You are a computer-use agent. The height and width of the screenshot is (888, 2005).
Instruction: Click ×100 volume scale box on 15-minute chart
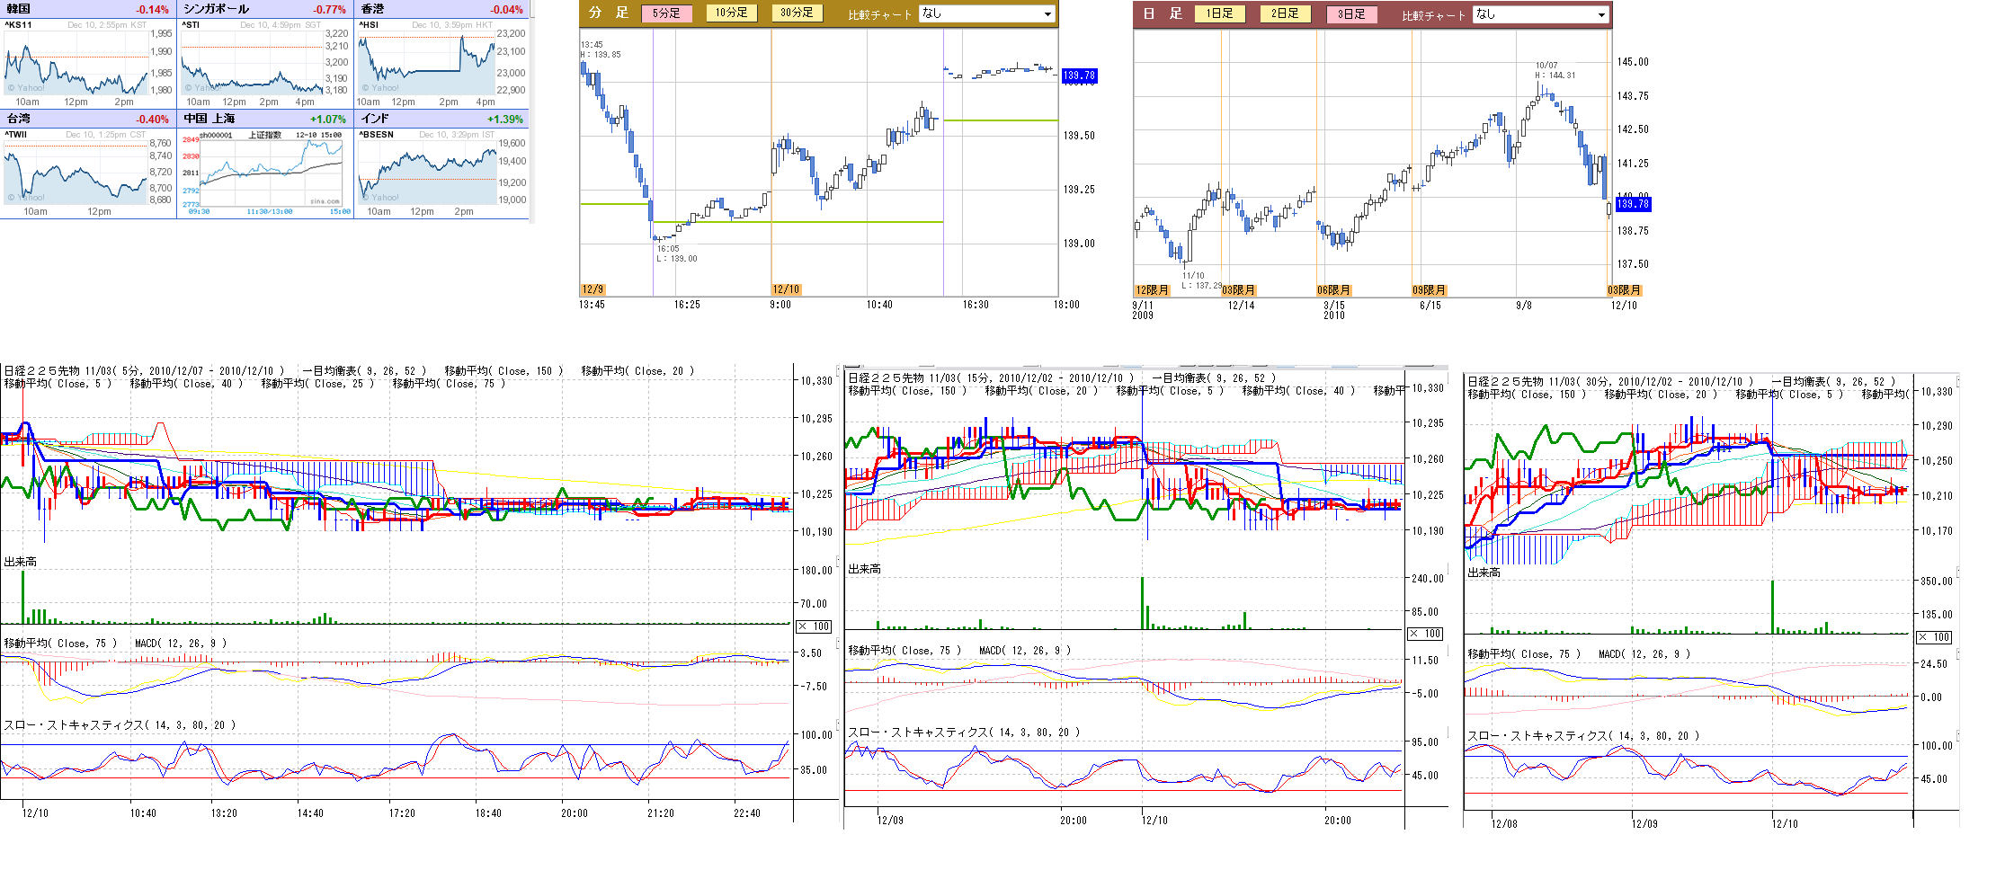tap(1425, 634)
